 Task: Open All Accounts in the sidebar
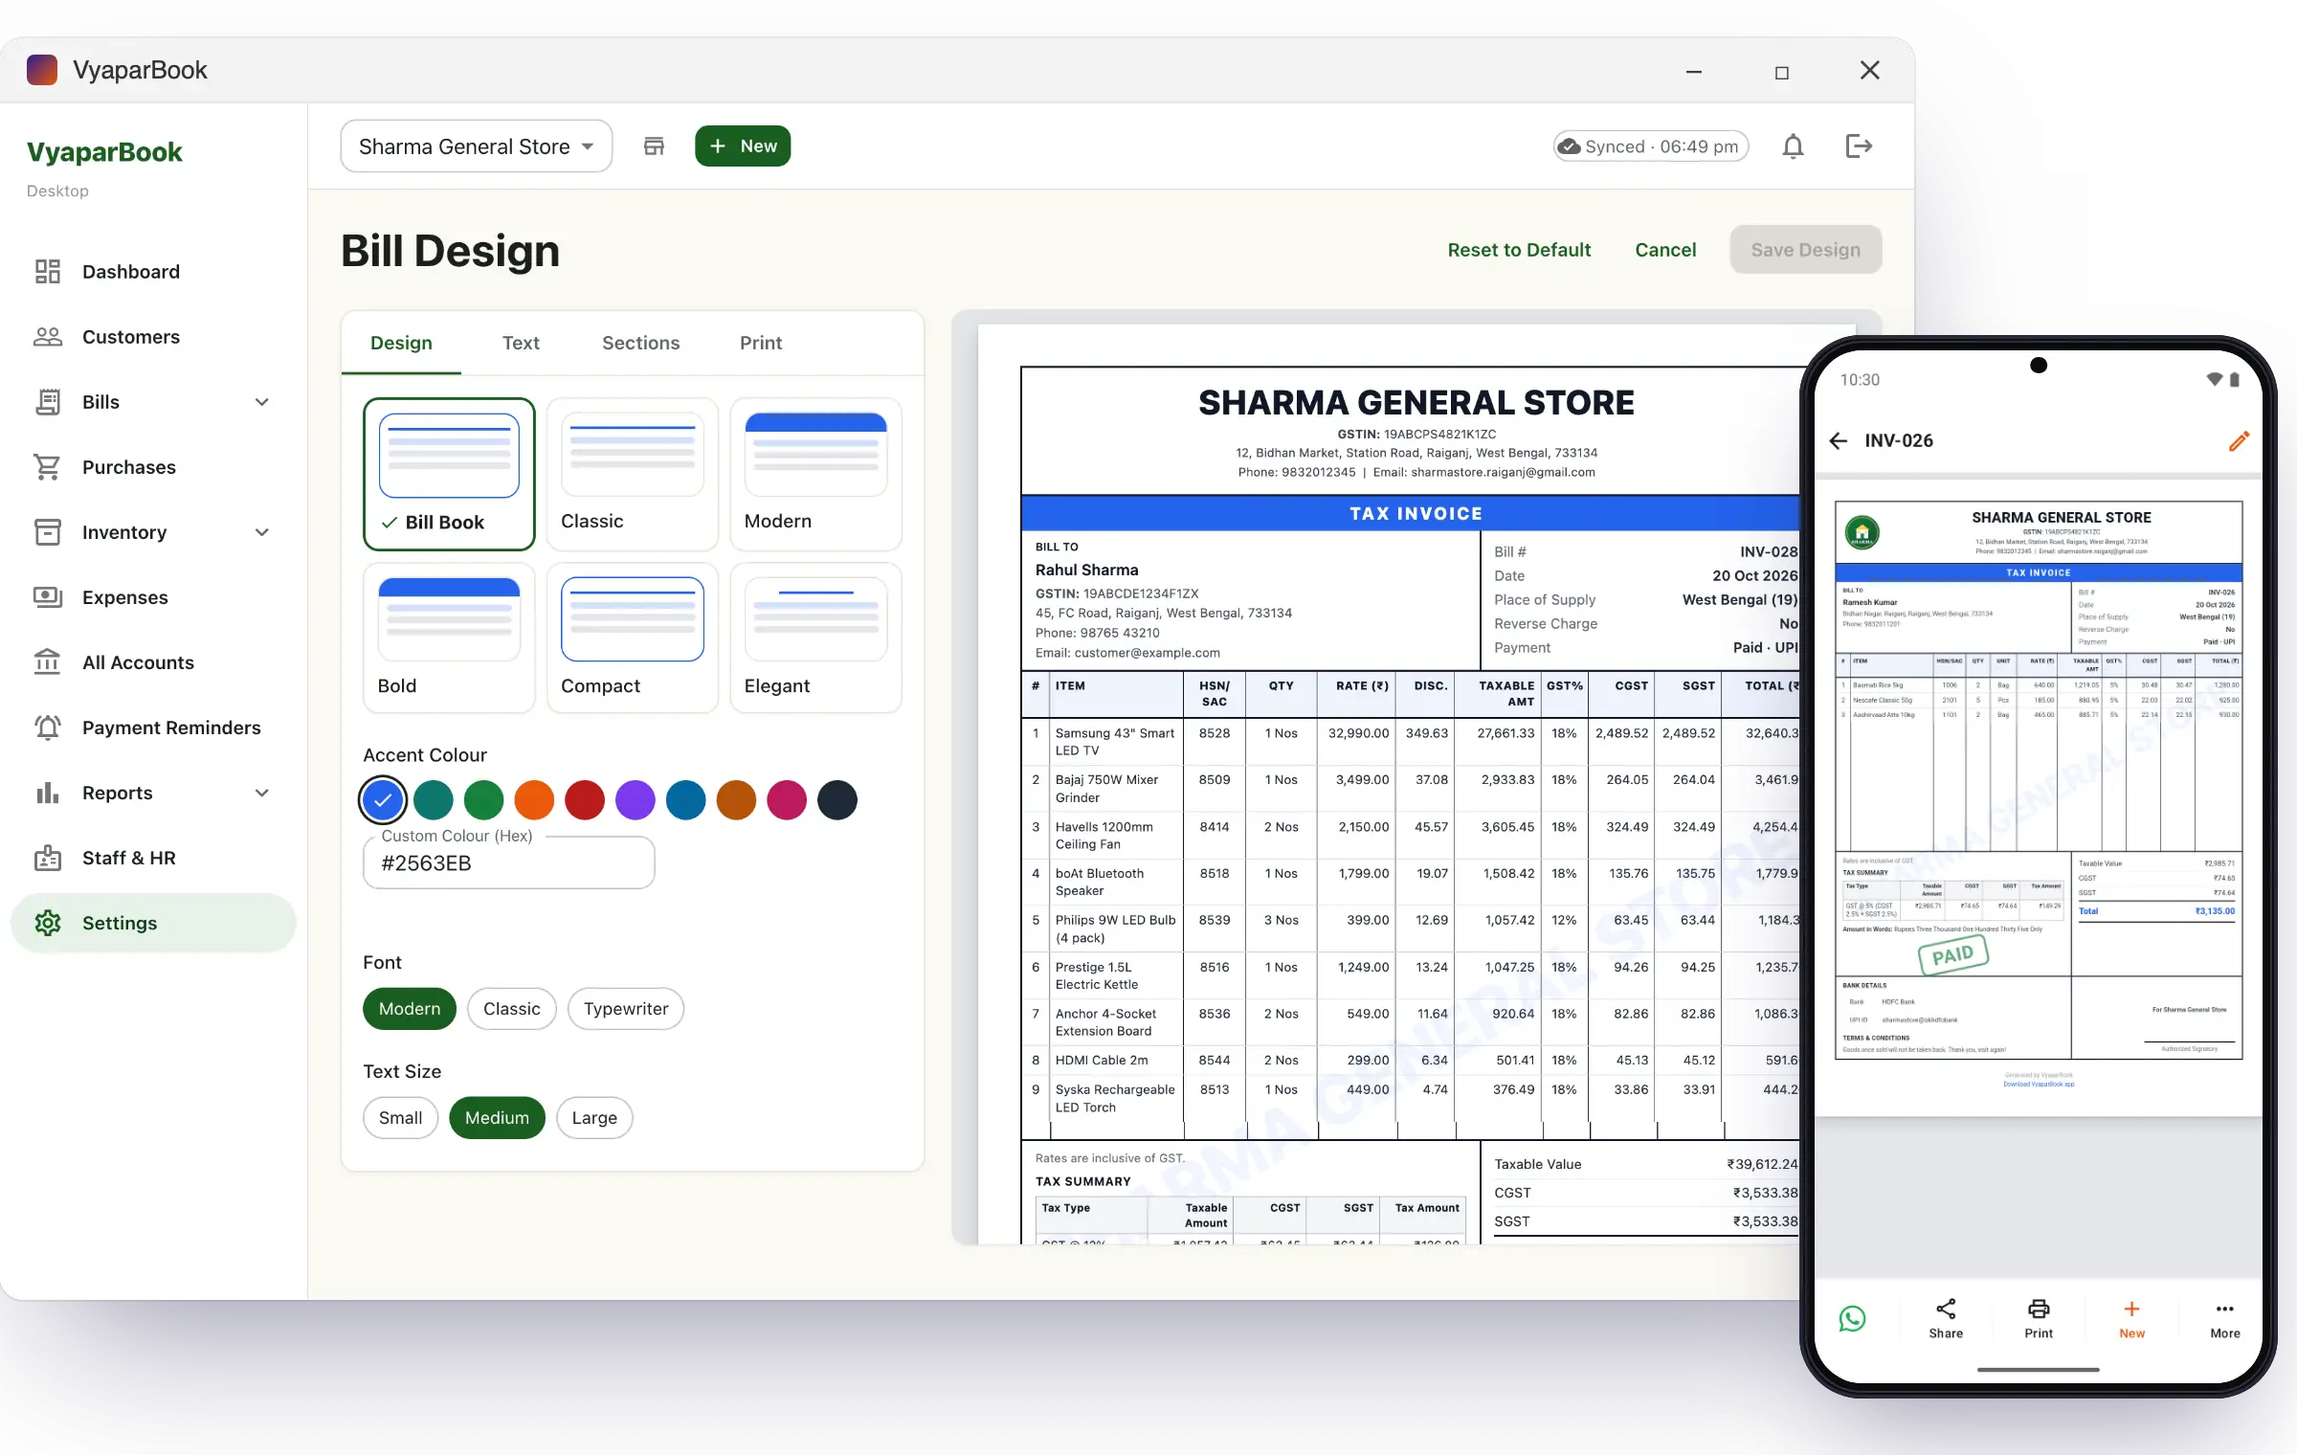[153, 662]
